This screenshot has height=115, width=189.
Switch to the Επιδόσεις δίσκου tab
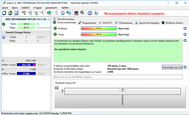tap(172, 23)
